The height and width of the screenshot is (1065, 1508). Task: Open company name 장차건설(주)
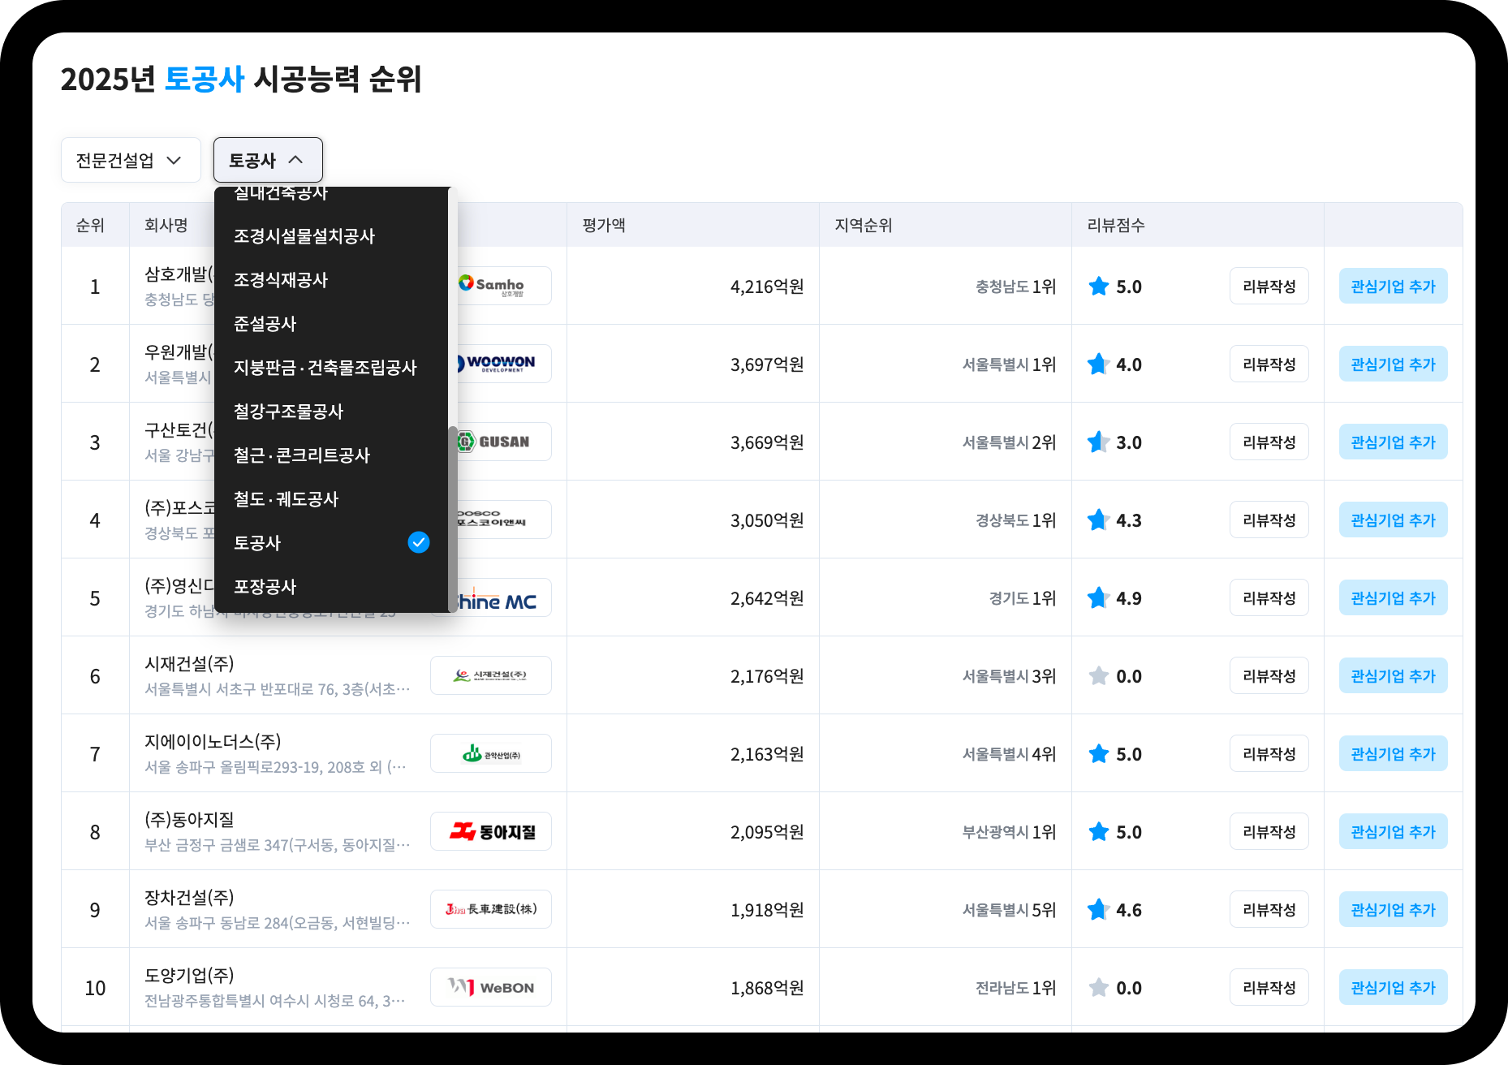[x=189, y=898]
